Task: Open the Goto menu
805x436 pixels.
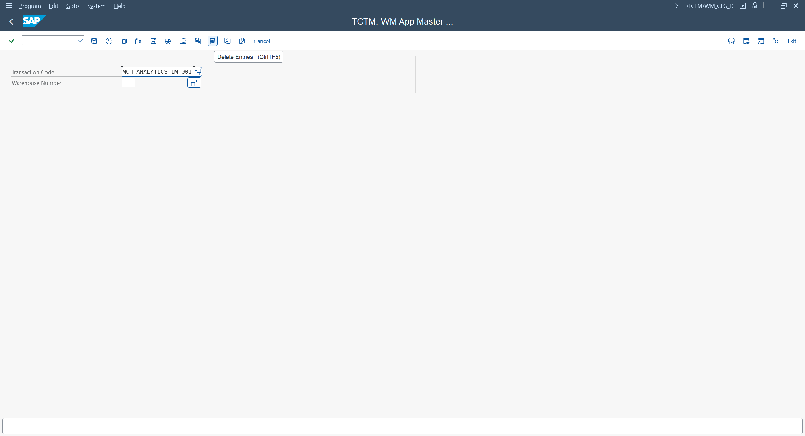Action: point(72,6)
